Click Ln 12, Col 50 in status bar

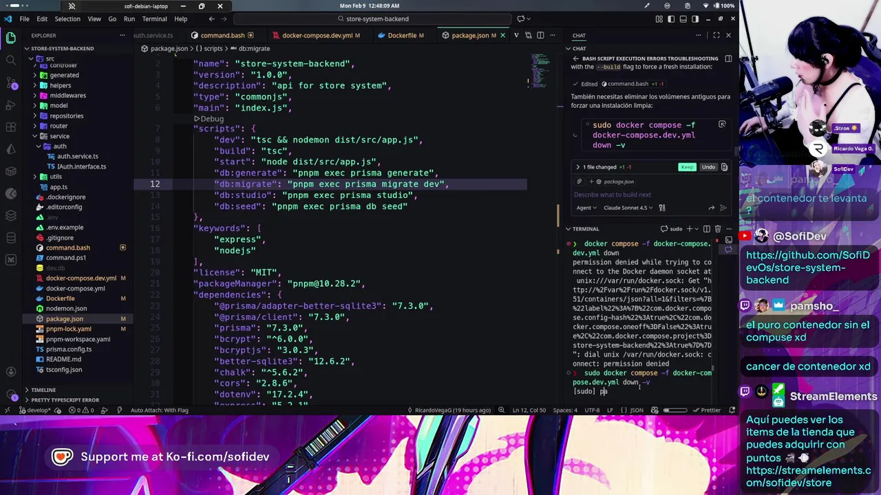click(x=529, y=410)
